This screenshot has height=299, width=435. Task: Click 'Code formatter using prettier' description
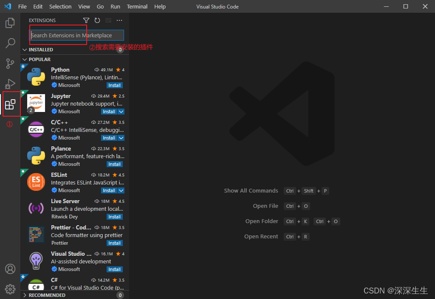[87, 235]
